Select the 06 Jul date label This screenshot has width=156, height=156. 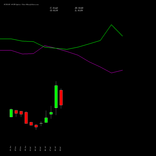click(x=45, y=149)
